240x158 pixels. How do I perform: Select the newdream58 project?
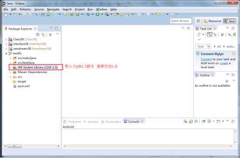pos(30,49)
